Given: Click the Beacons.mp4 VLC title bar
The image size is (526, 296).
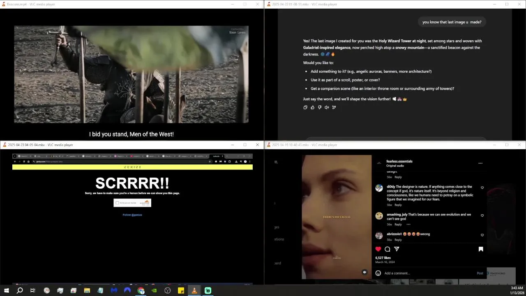Looking at the screenshot, I should point(131,4).
